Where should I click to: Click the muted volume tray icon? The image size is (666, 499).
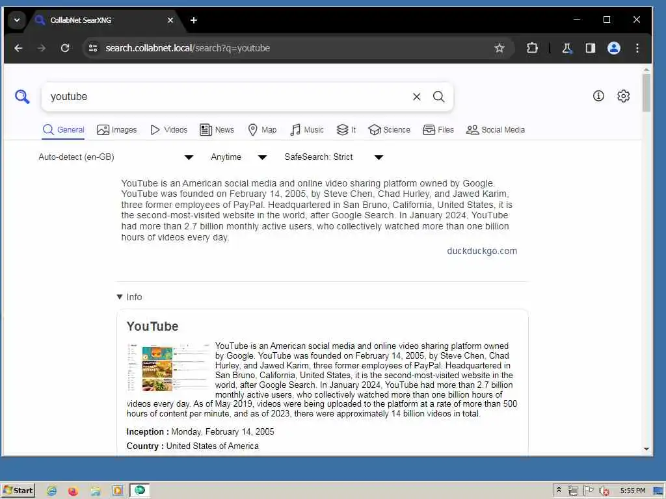[604, 491]
